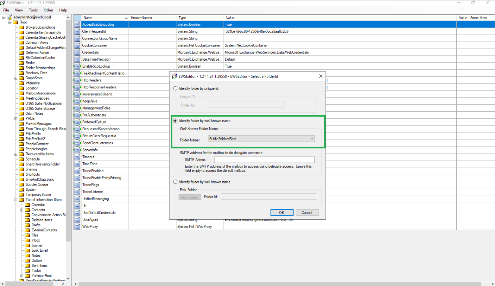This screenshot has height=286, width=495.
Task: Click the Inbox folder icon
Action: tap(27, 240)
